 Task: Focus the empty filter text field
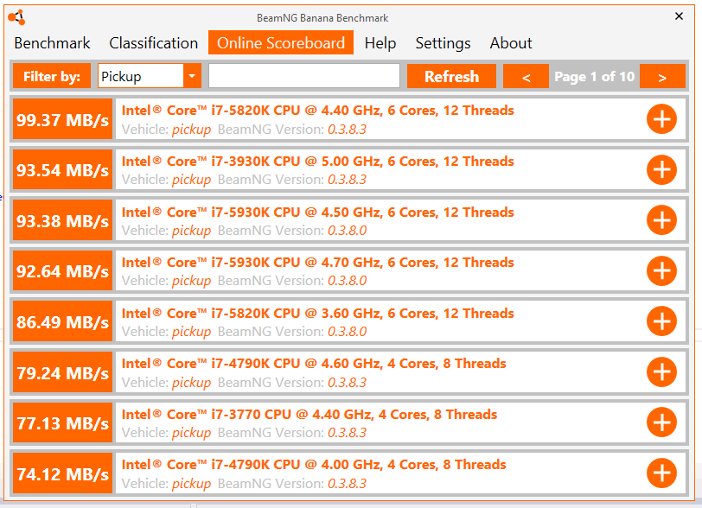[304, 76]
